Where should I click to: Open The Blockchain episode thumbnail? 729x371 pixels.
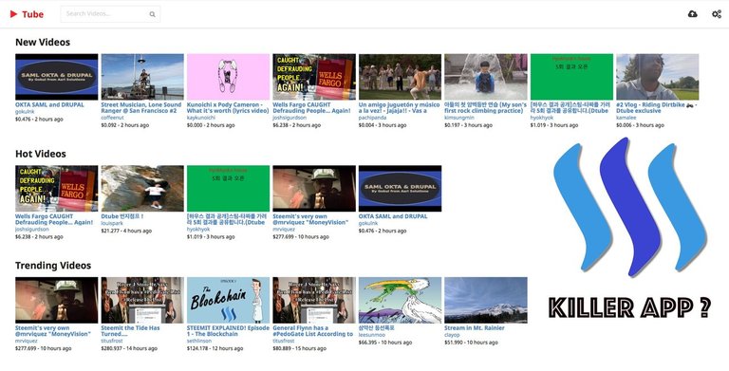[x=228, y=300]
